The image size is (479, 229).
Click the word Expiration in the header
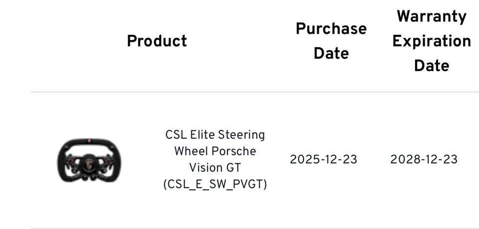click(x=431, y=41)
